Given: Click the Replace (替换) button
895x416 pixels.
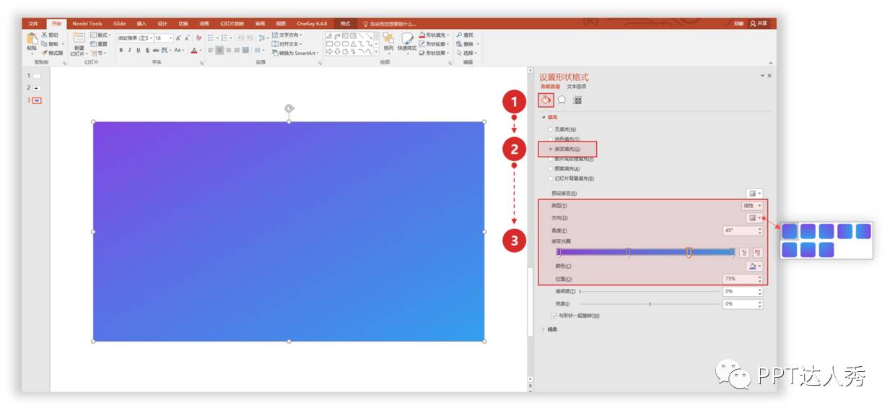Looking at the screenshot, I should click(467, 43).
